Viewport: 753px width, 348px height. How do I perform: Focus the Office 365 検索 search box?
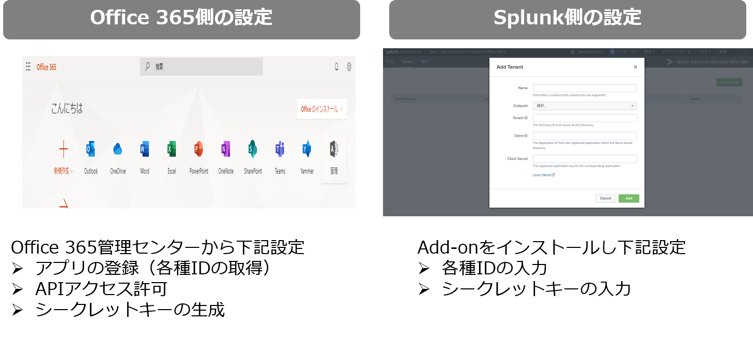[201, 67]
